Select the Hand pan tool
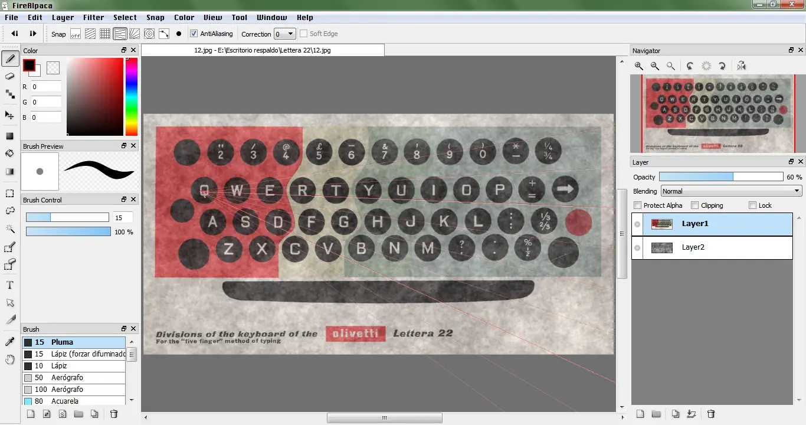This screenshot has width=806, height=425. [9, 359]
